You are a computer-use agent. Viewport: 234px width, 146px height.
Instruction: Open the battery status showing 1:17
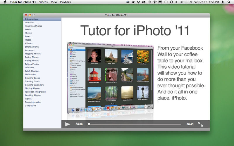(x=186, y=2)
